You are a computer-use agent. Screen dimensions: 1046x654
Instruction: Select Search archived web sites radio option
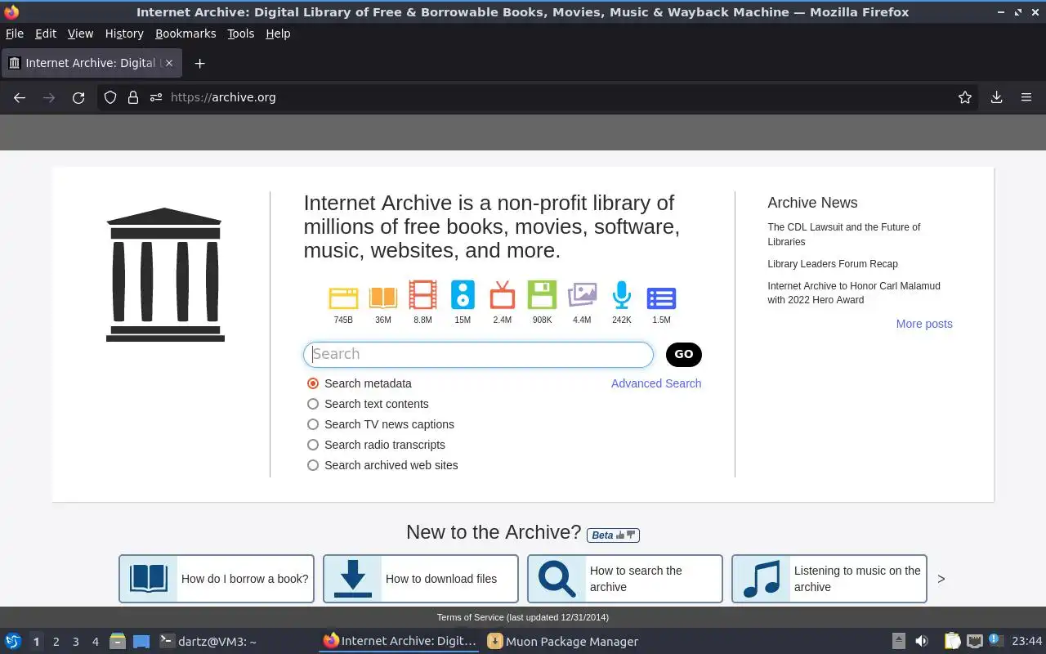(x=313, y=465)
